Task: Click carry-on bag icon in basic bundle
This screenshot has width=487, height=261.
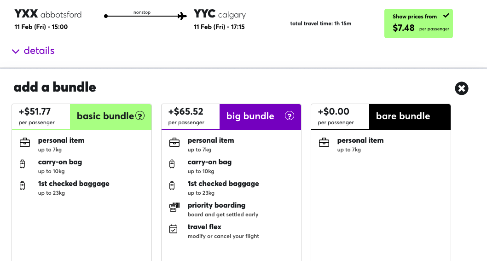Action: tap(22, 164)
